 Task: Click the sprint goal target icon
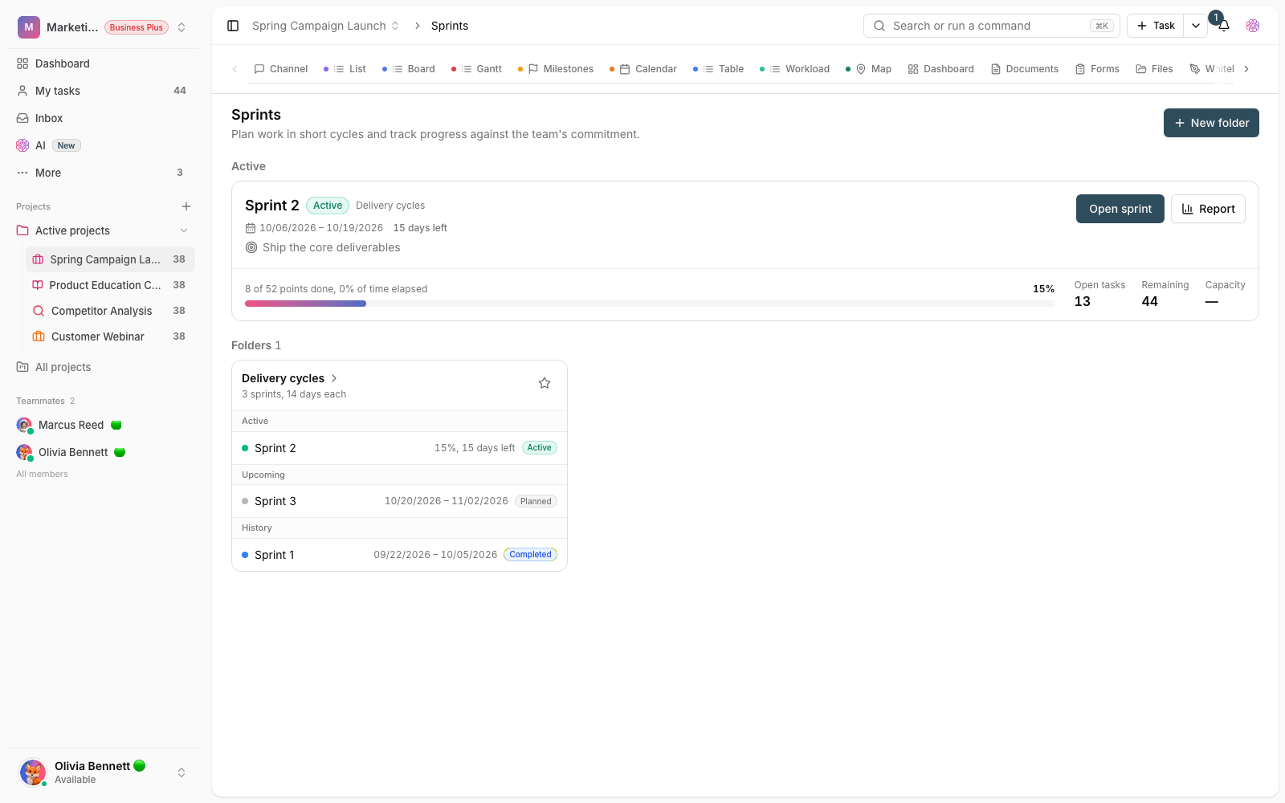[251, 247]
